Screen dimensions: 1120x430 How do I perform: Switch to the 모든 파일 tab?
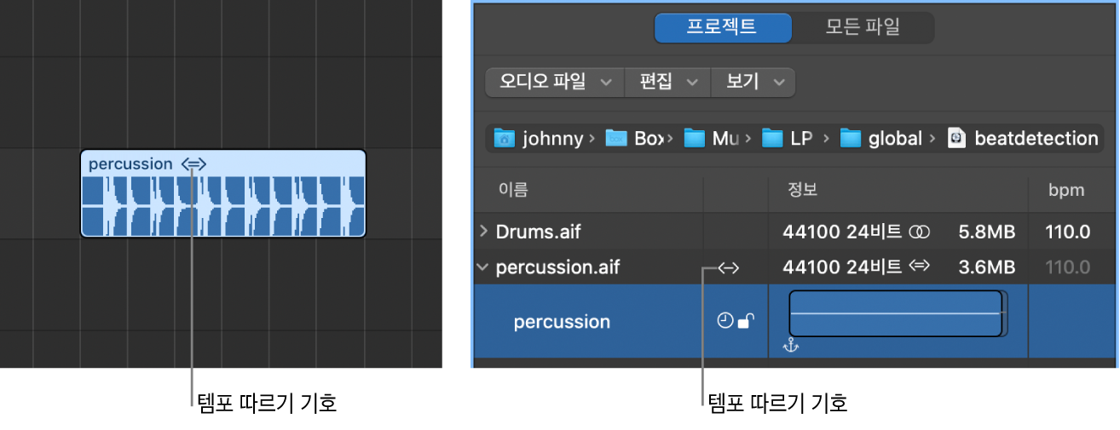click(x=863, y=27)
